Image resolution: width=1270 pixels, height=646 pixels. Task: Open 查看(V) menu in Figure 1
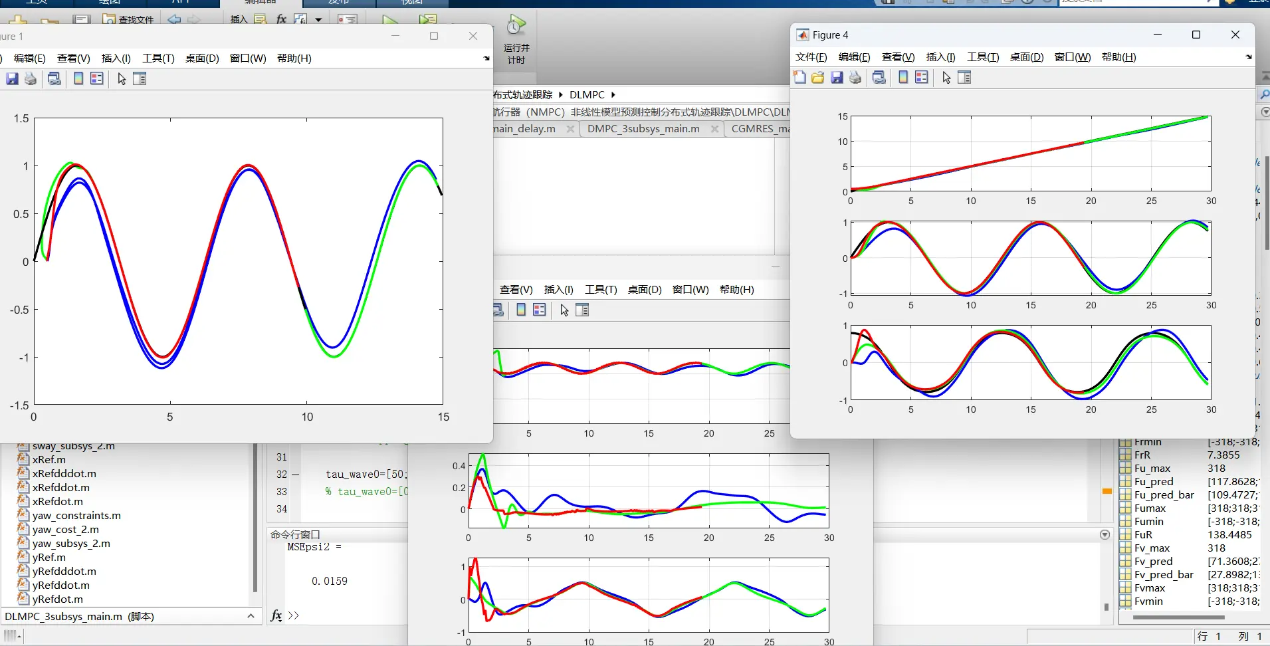coord(74,58)
